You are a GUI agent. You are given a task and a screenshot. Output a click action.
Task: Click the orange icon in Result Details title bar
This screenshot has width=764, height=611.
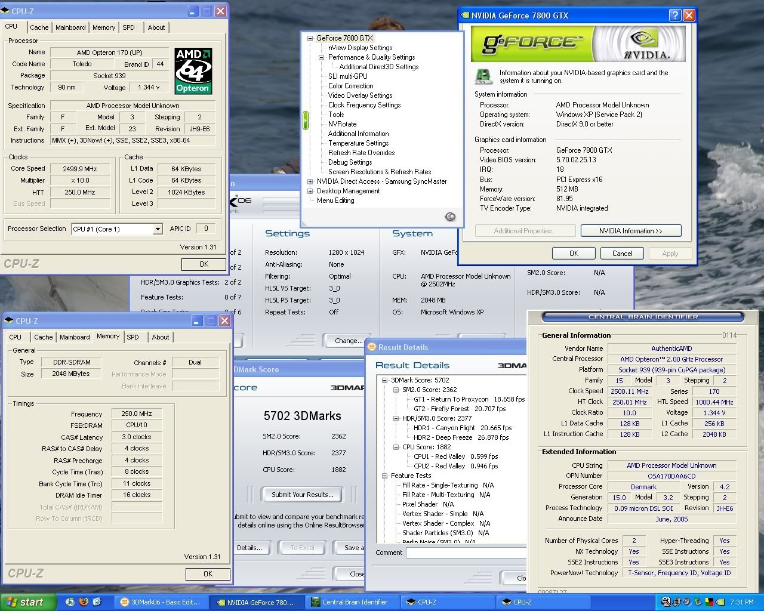pos(371,347)
